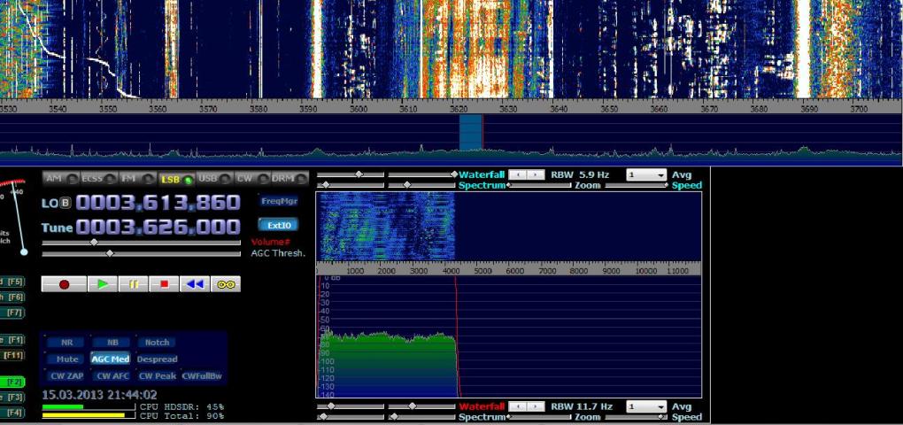Toggle the yellow Loop playback icon
903x425 pixels.
pos(226,284)
